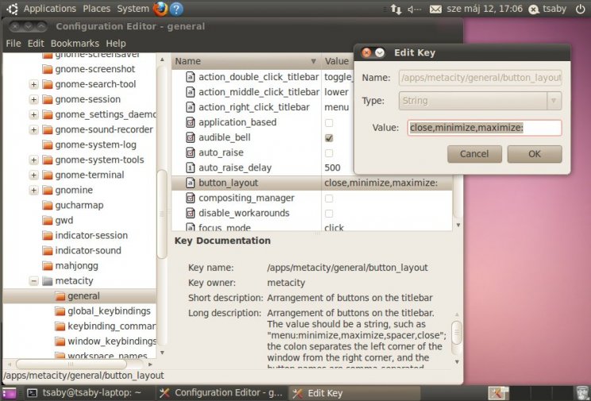The height and width of the screenshot is (401, 591).
Task: Click the string icon of action_double_click_titlebar
Action: click(x=191, y=77)
